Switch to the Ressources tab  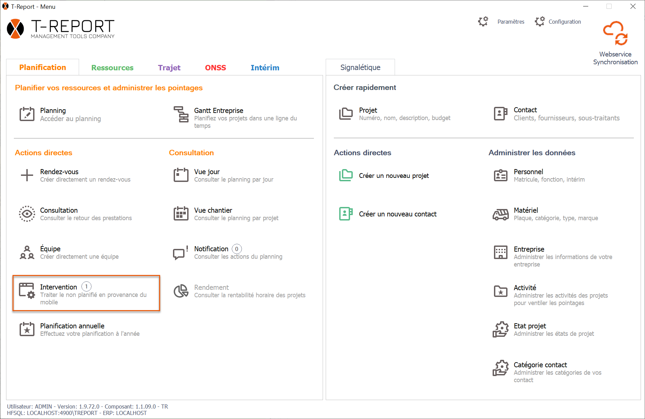point(112,68)
